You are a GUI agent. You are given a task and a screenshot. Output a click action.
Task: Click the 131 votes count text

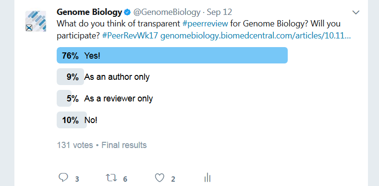click(75, 145)
